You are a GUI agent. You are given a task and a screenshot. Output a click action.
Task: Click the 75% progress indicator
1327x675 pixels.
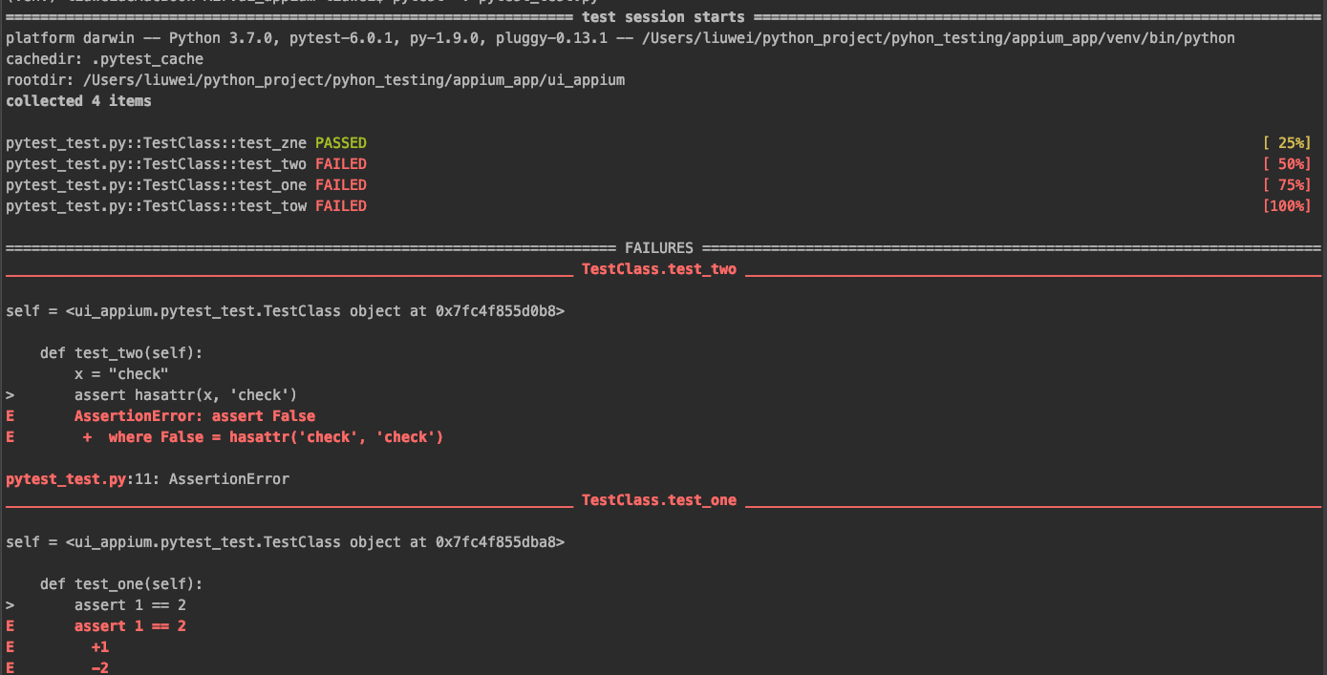(x=1287, y=185)
